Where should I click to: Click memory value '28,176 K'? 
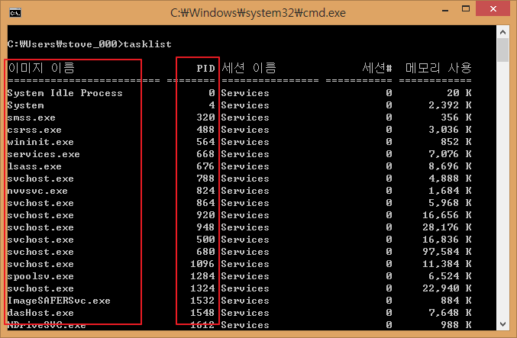447,227
